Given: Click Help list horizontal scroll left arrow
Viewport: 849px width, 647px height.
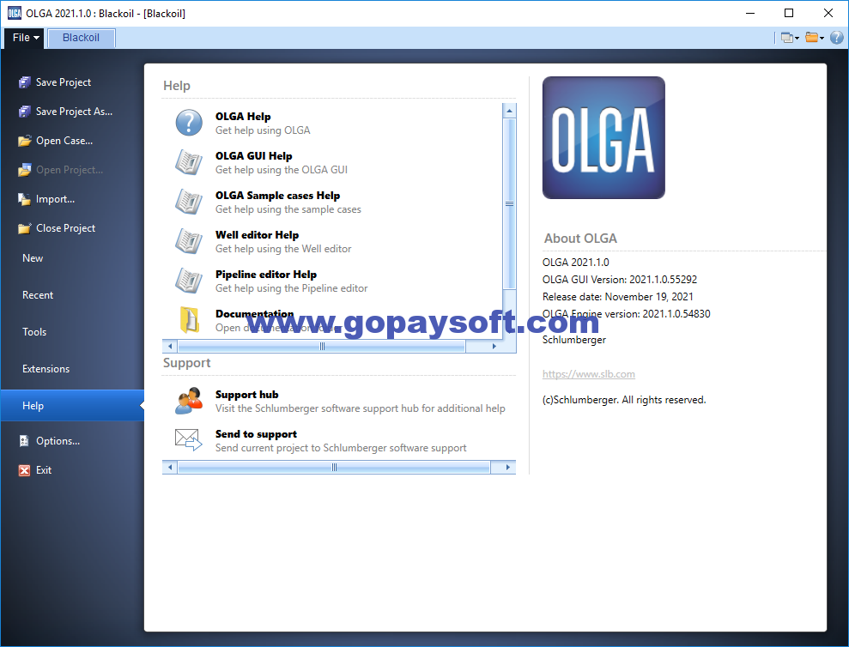Looking at the screenshot, I should (170, 347).
